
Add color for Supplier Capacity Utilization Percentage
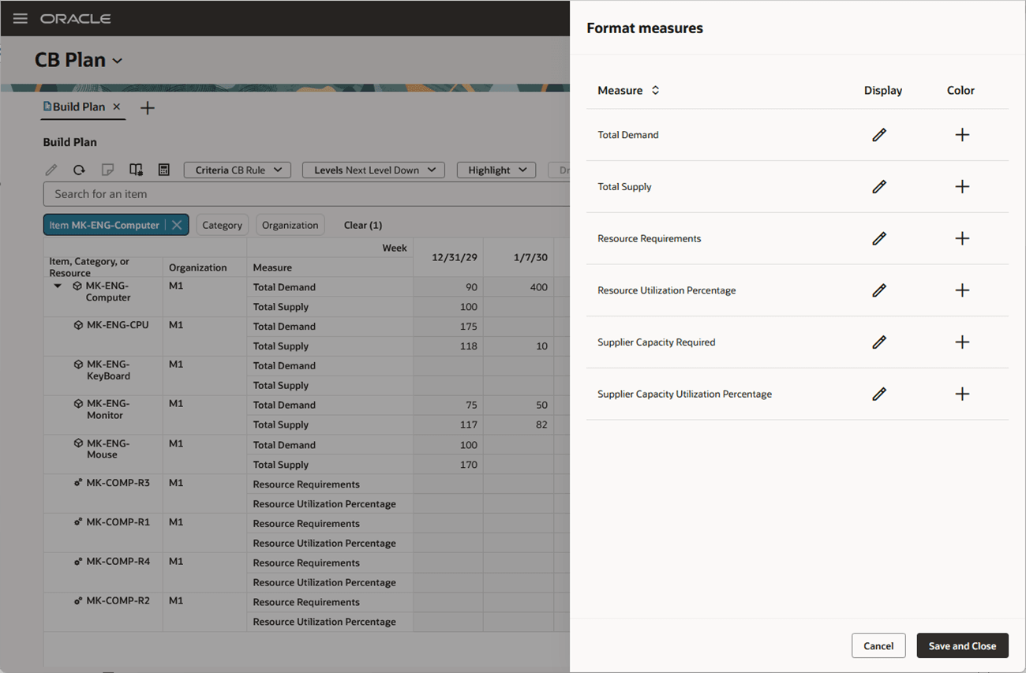(962, 394)
